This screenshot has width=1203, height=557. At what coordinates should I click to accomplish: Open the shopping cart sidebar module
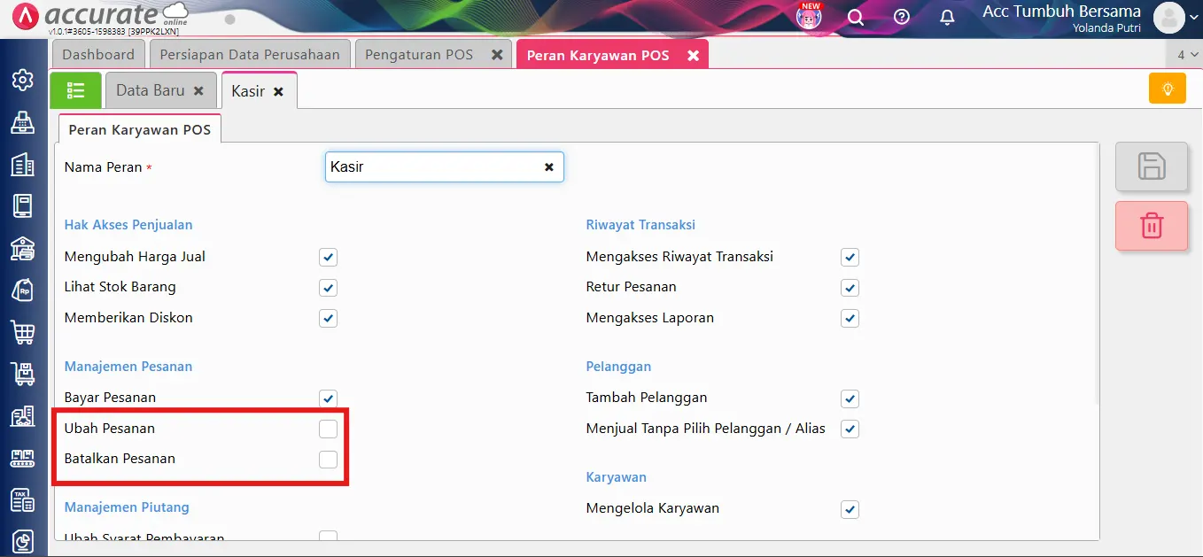tap(22, 333)
